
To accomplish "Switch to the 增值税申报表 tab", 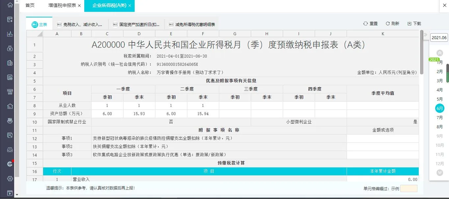I will (x=62, y=6).
